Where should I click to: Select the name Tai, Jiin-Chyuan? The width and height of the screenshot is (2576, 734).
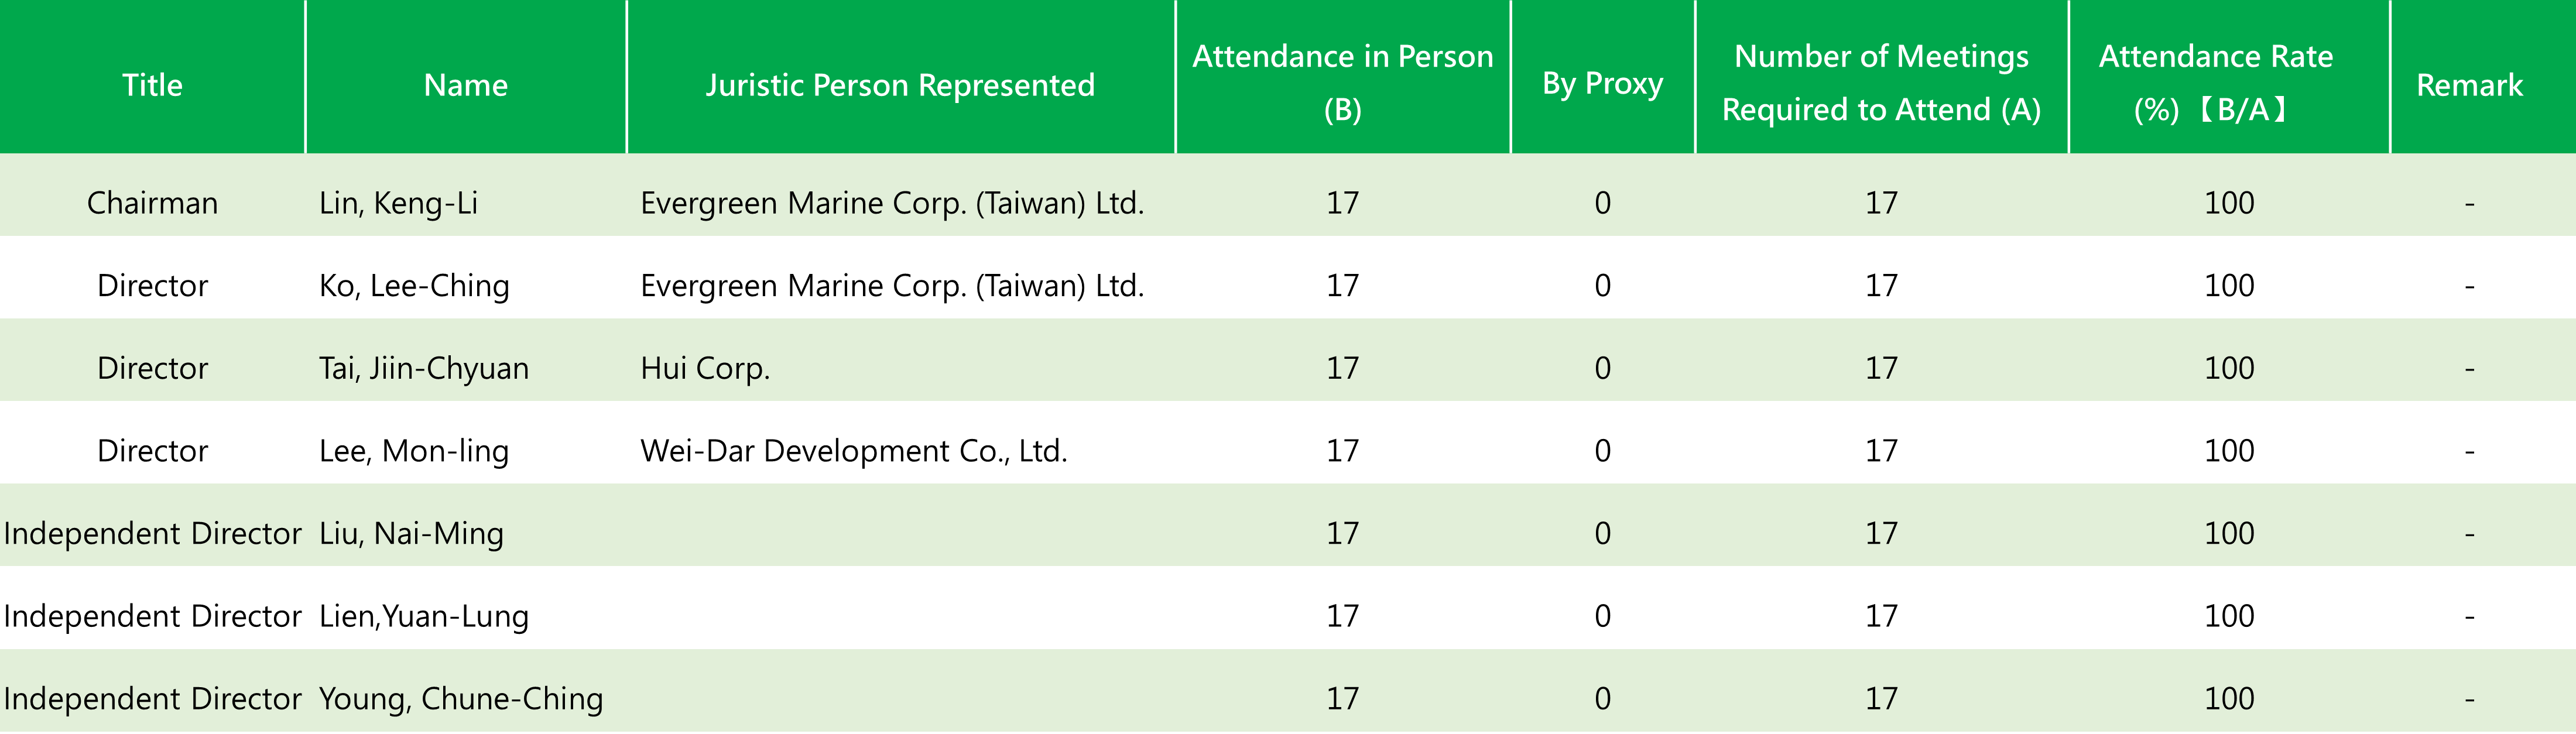tap(424, 368)
